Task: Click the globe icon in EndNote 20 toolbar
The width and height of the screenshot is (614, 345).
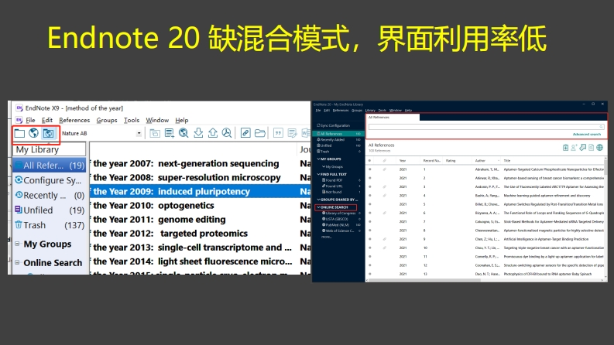Action: (599, 147)
